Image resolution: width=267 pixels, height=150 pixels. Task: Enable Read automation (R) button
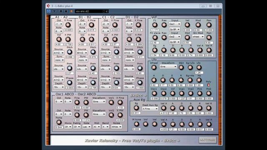(x=61, y=11)
